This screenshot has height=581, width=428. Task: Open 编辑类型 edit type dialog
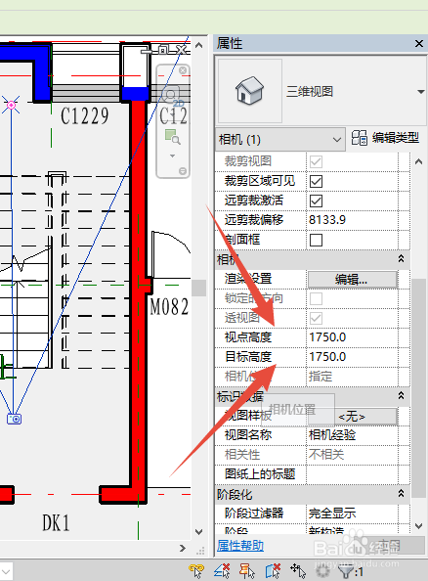[x=386, y=138]
